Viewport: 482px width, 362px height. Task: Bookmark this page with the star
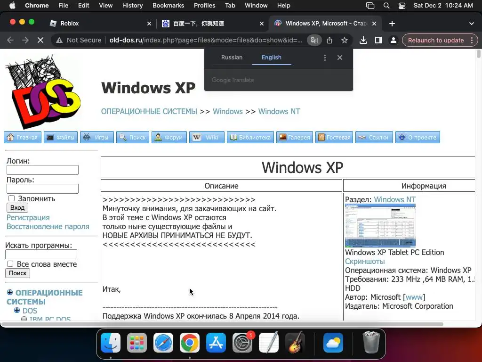345,41
